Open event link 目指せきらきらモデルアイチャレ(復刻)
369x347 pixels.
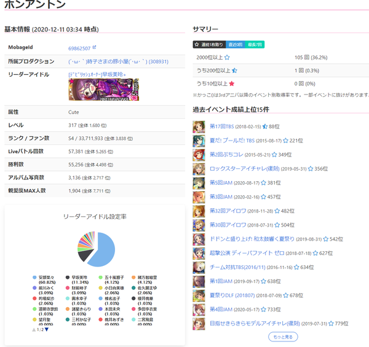click(x=255, y=324)
